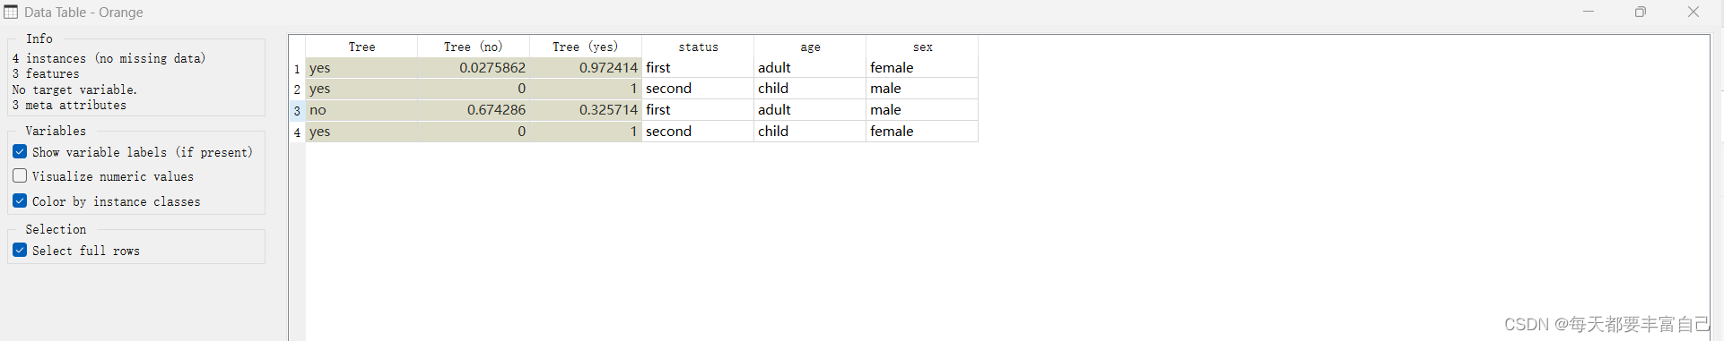The image size is (1724, 341).
Task: Click the status column header
Action: (x=698, y=47)
